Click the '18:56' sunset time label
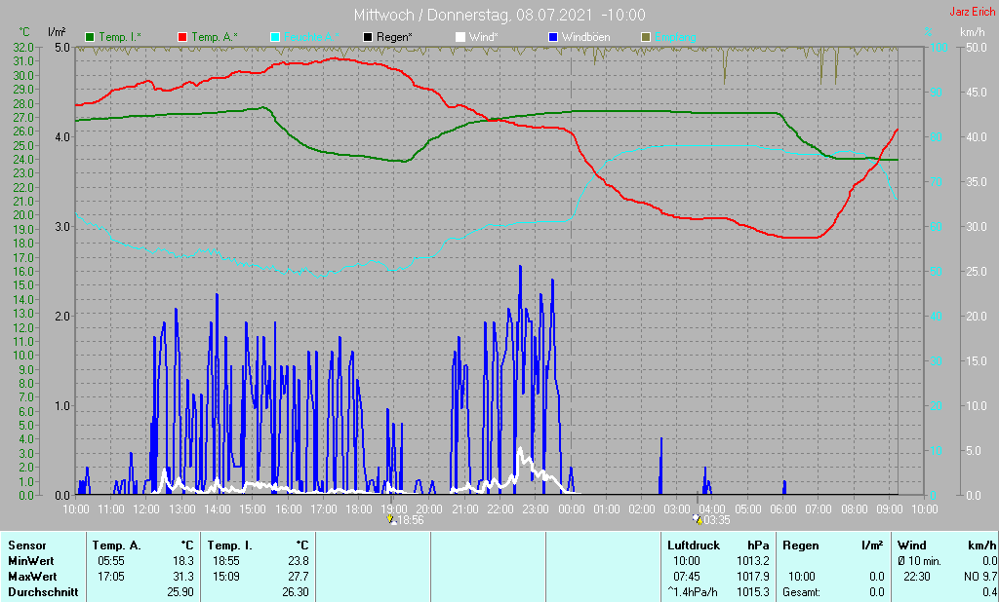 pos(411,520)
